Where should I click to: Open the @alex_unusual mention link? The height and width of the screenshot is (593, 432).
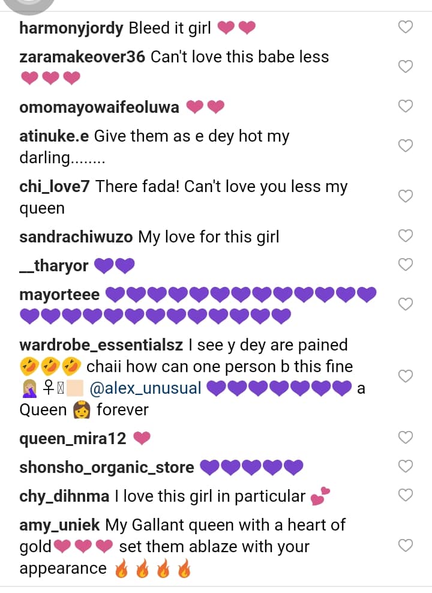pos(145,388)
